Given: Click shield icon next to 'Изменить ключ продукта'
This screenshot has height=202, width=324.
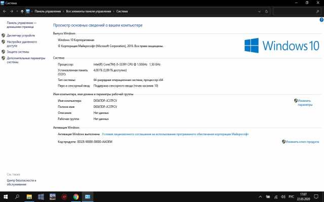Looking at the screenshot, I should [x=283, y=142].
